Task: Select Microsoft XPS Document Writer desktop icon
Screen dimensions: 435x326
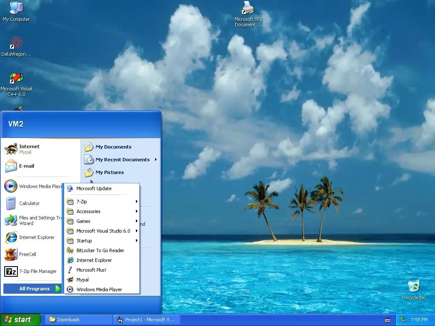Action: (x=248, y=8)
